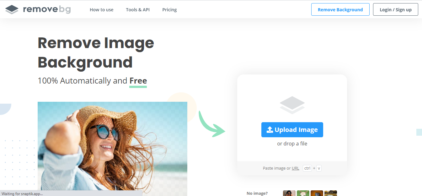
Task: Select the last sample thumbnail on the right
Action: tap(331, 193)
